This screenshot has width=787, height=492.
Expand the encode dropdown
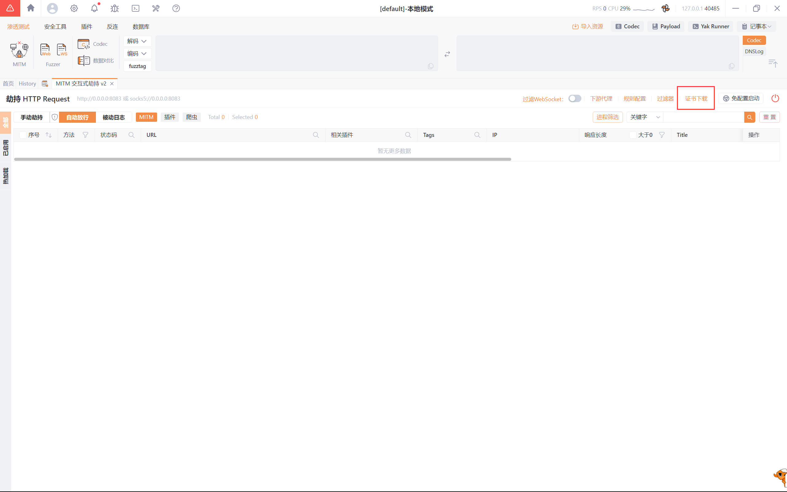pyautogui.click(x=137, y=54)
